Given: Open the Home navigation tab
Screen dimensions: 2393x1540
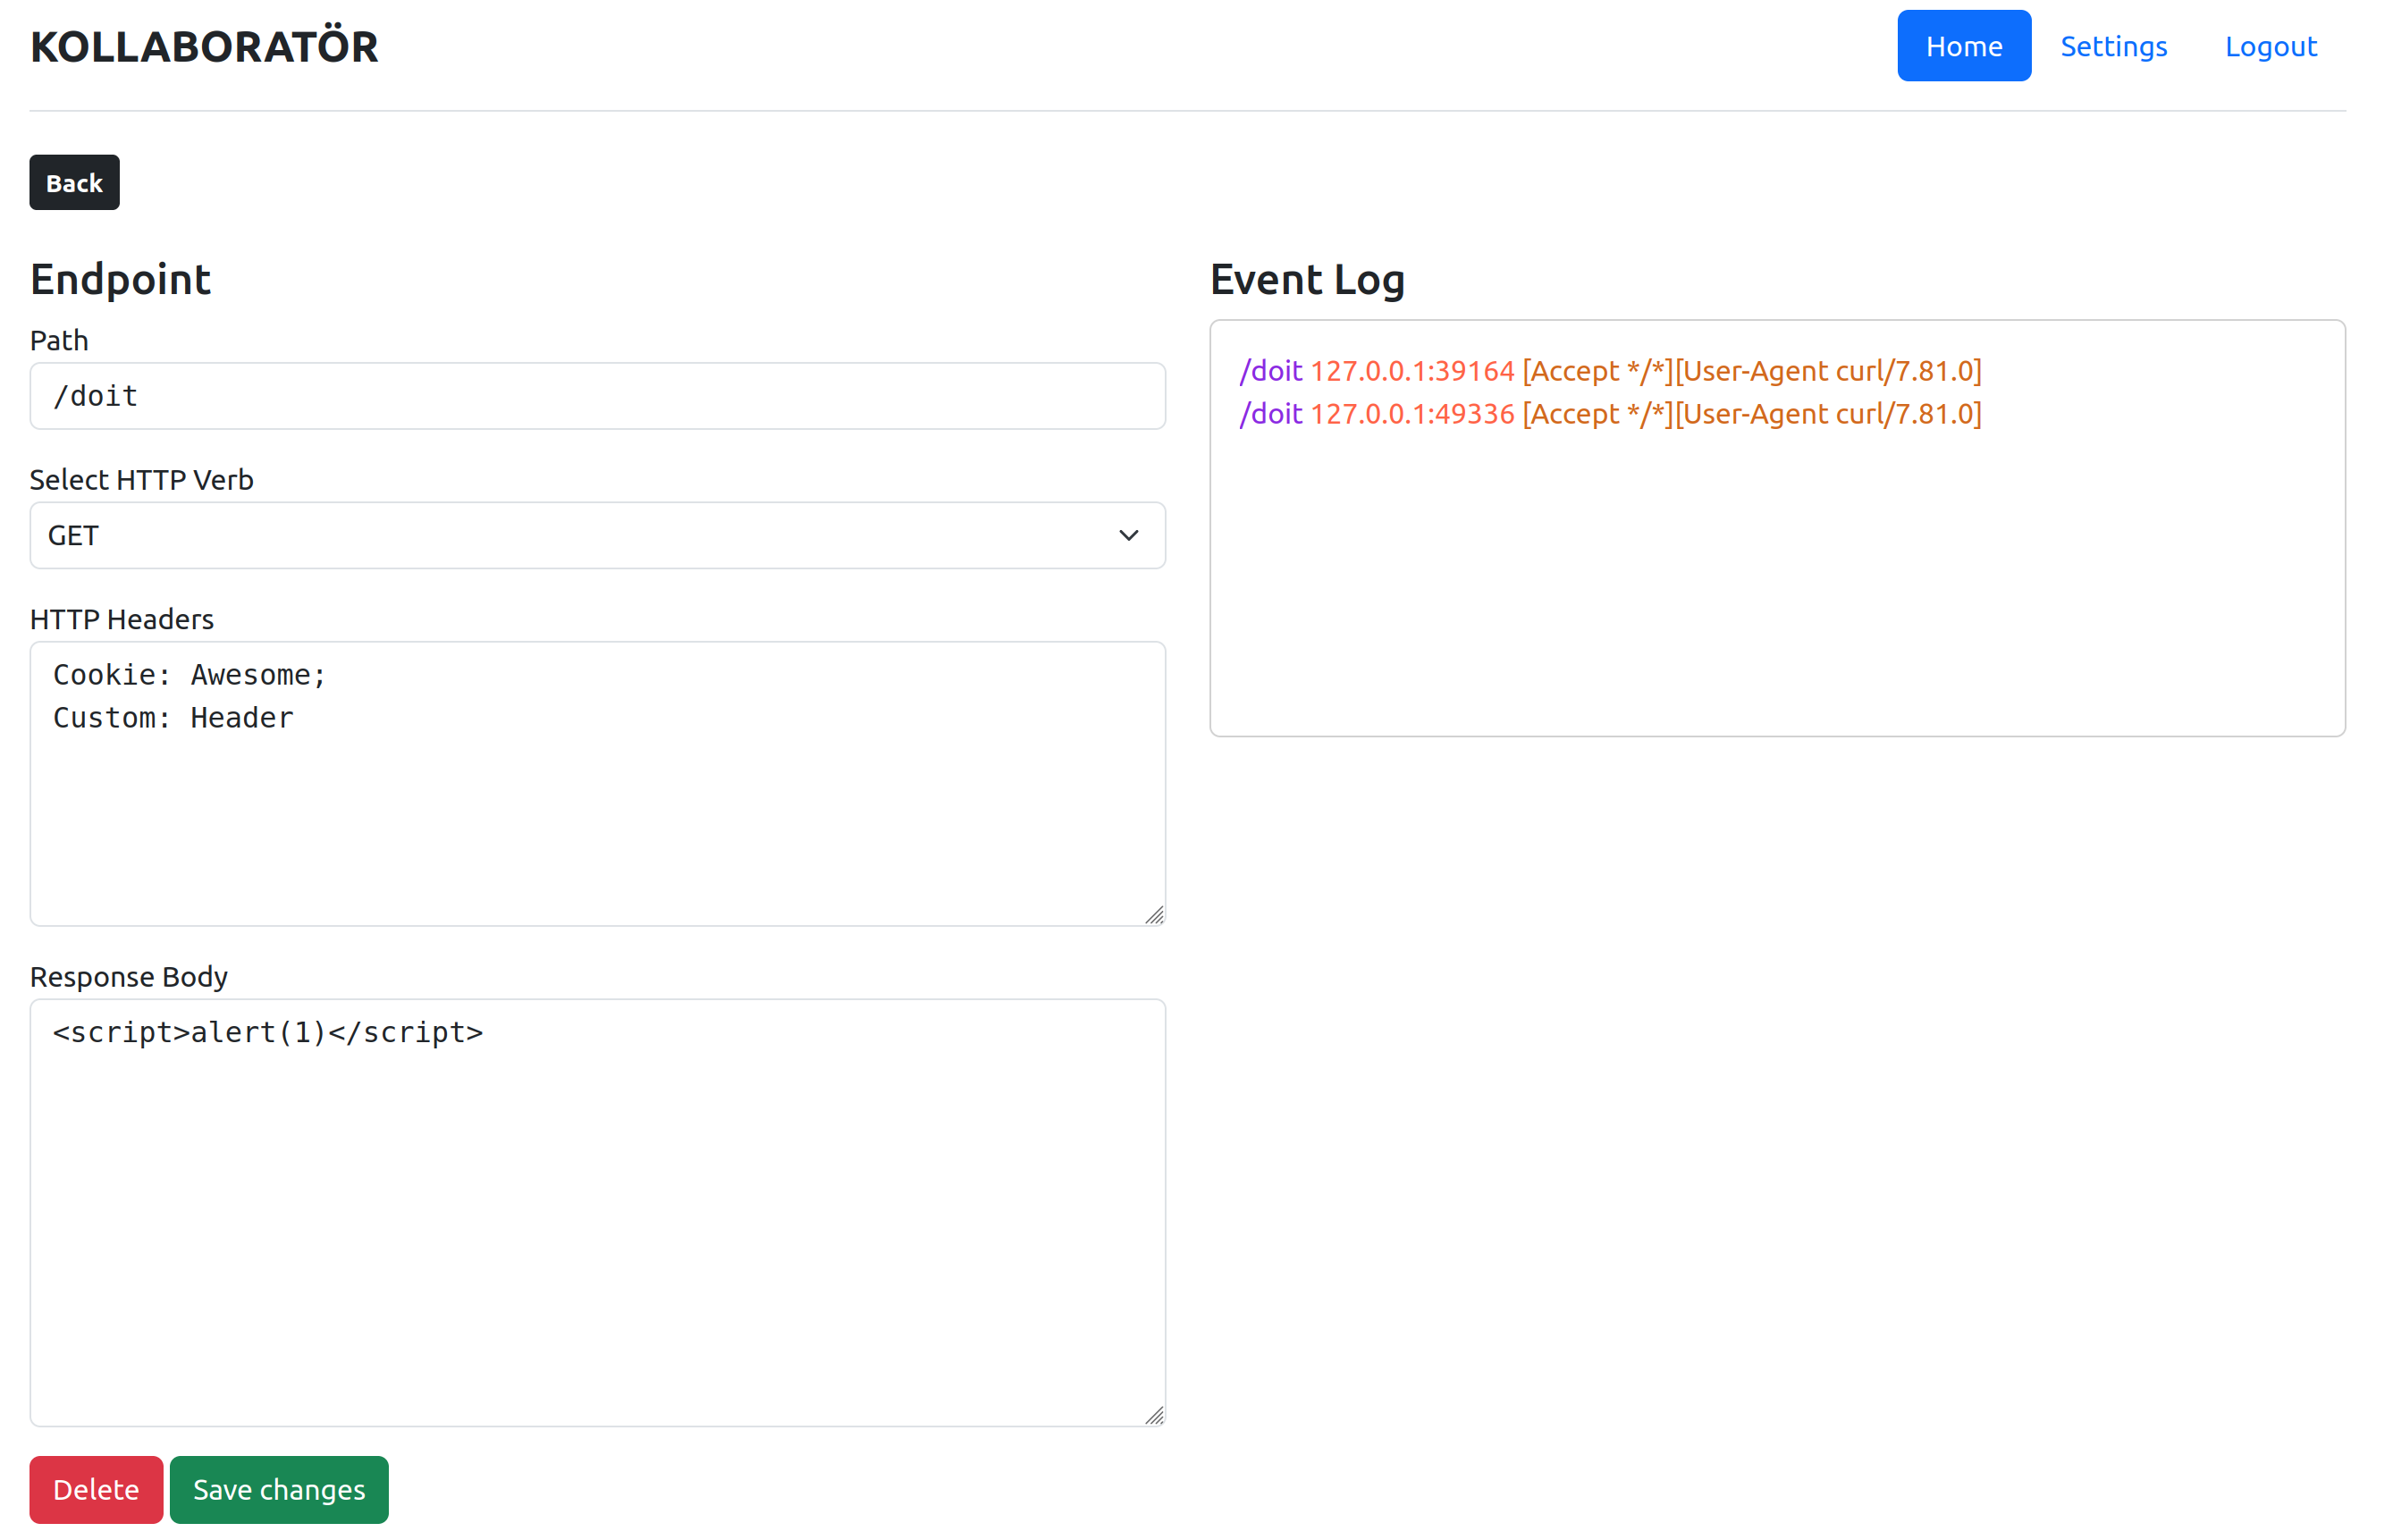Looking at the screenshot, I should (1962, 46).
